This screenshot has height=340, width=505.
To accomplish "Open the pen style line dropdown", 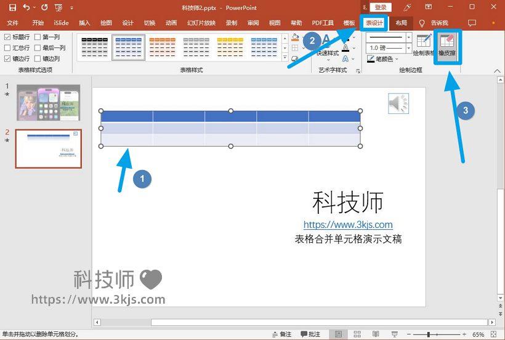I will pos(409,38).
